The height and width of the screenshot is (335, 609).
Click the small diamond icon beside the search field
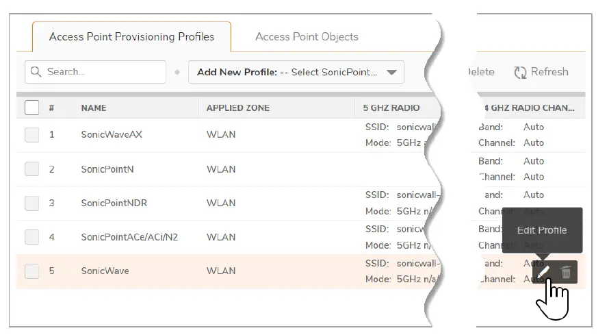coord(177,73)
